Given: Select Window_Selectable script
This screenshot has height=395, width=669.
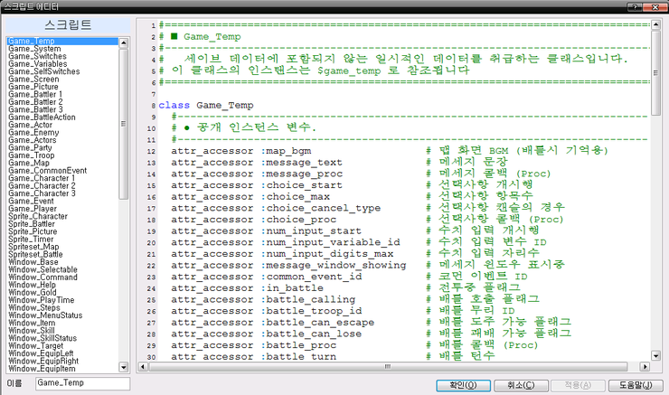Looking at the screenshot, I should tap(62, 269).
